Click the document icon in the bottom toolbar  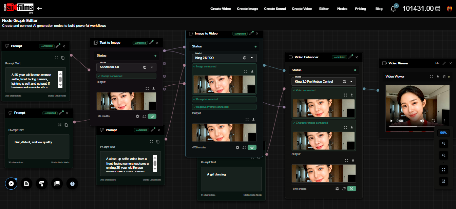[26, 183]
